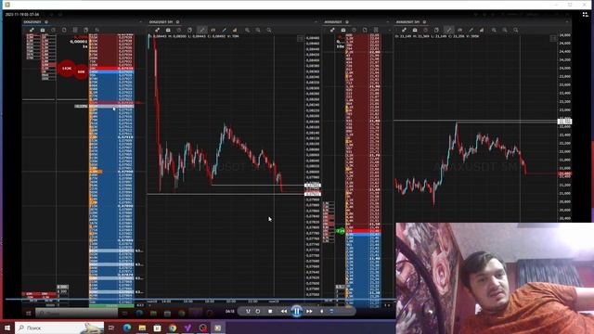Mute the player using the volume icon
594x334 pixels.
pyautogui.click(x=322, y=312)
